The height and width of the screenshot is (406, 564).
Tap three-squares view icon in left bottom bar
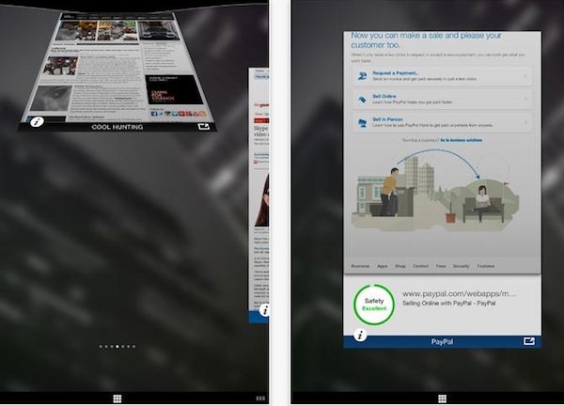pos(260,398)
